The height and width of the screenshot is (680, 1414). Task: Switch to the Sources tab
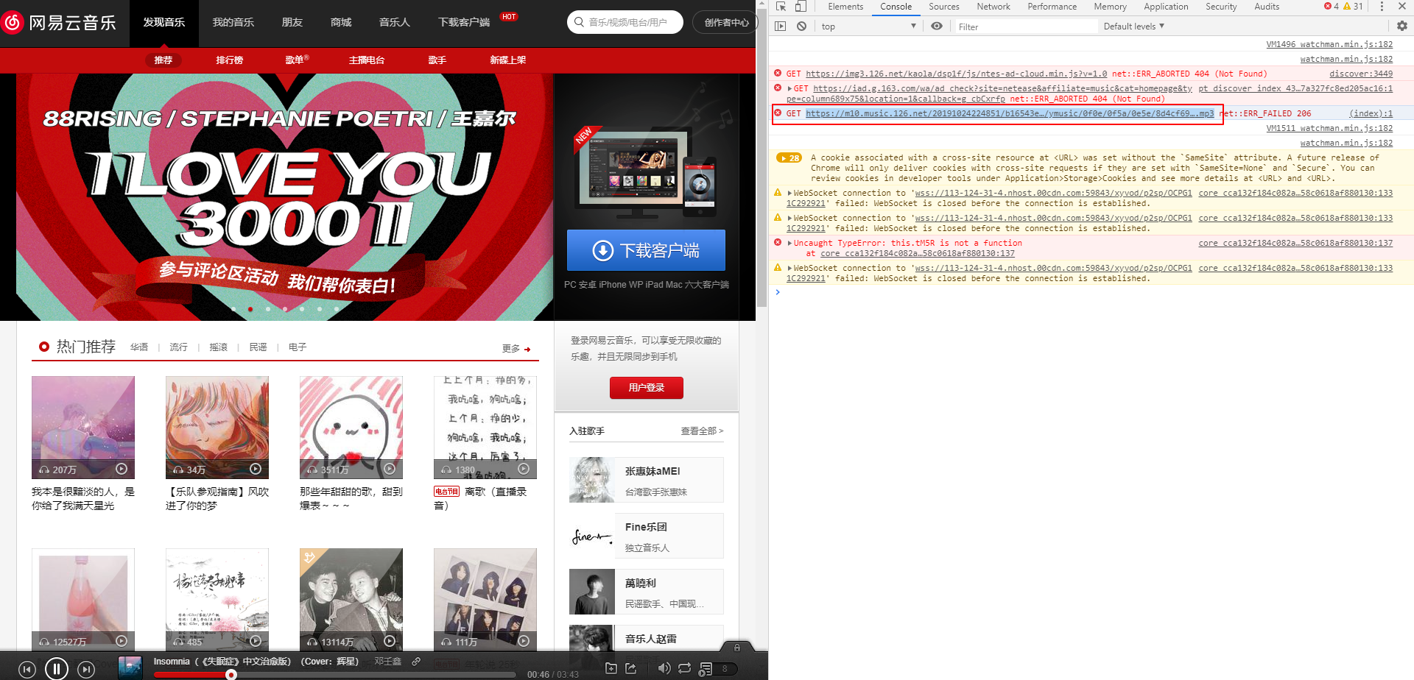click(943, 7)
